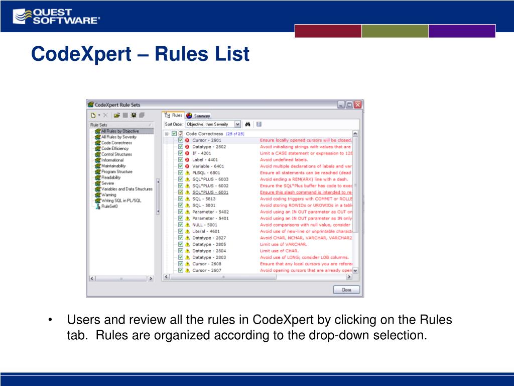This screenshot has height=386, width=514.
Task: Uncheck the Datatype - 2803 rule checkbox
Action: pyautogui.click(x=181, y=257)
